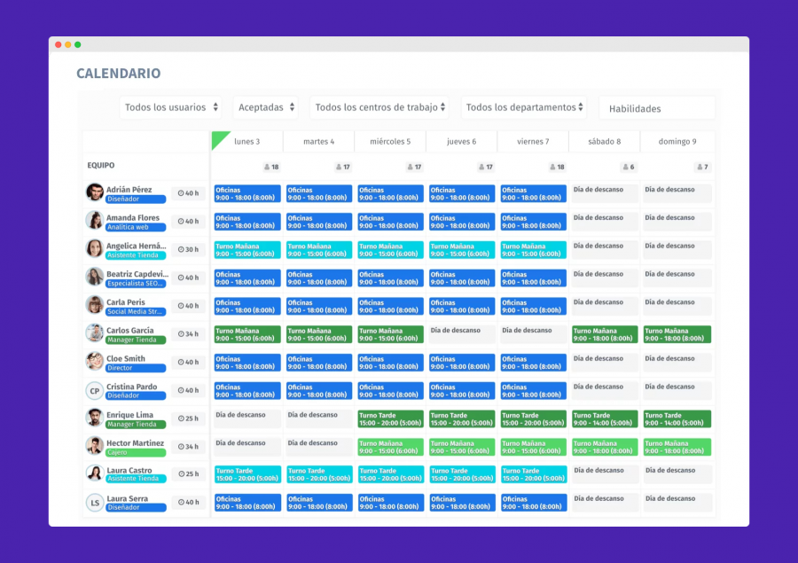Click Carlos García's Día de descanso on jueves
Screen dimensions: 798x563
(462, 334)
